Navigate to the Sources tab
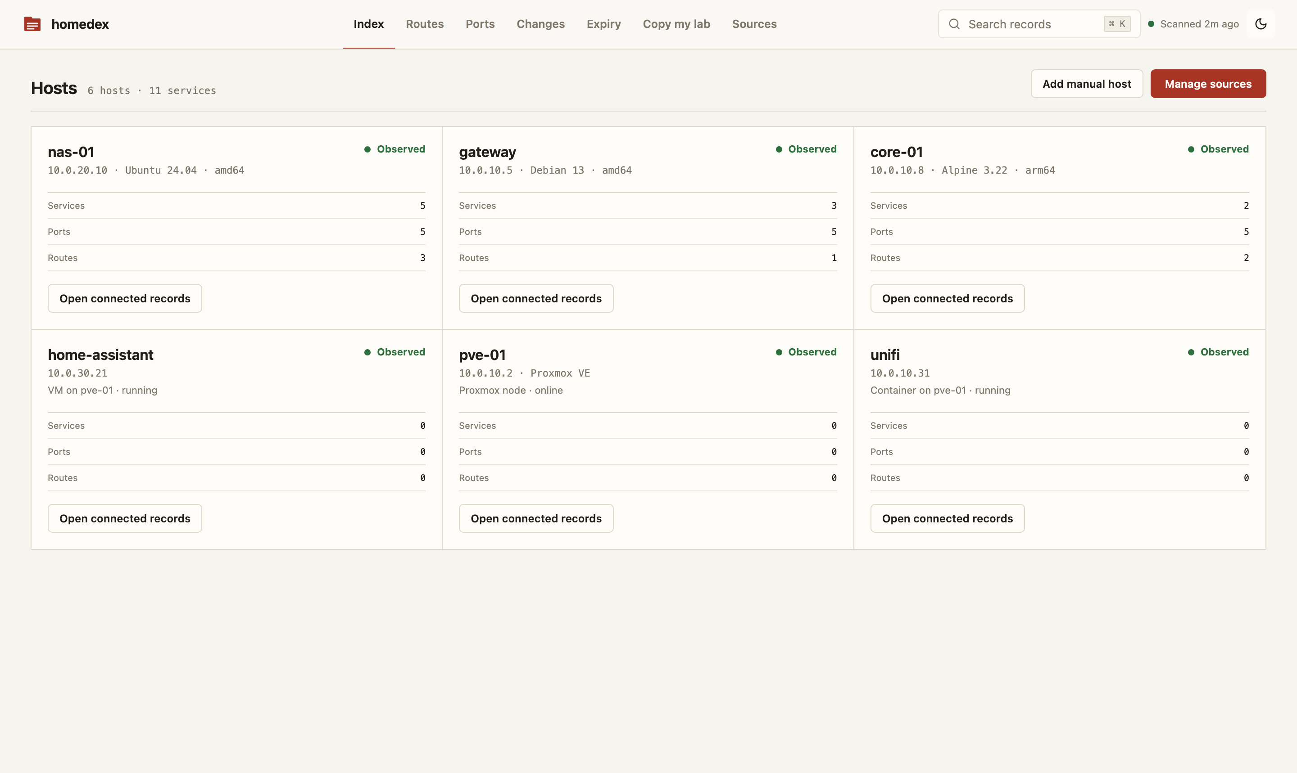Viewport: 1297px width, 773px height. click(754, 24)
